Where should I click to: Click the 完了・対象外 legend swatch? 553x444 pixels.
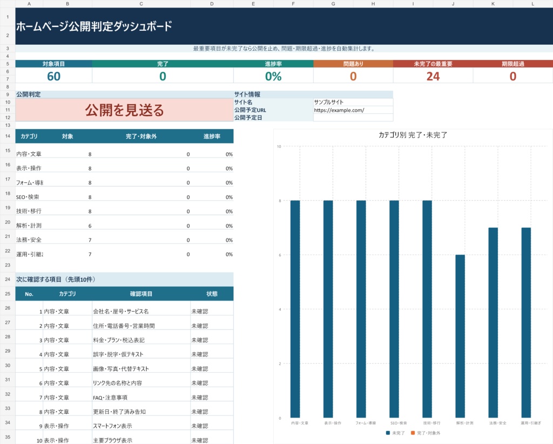tap(413, 433)
